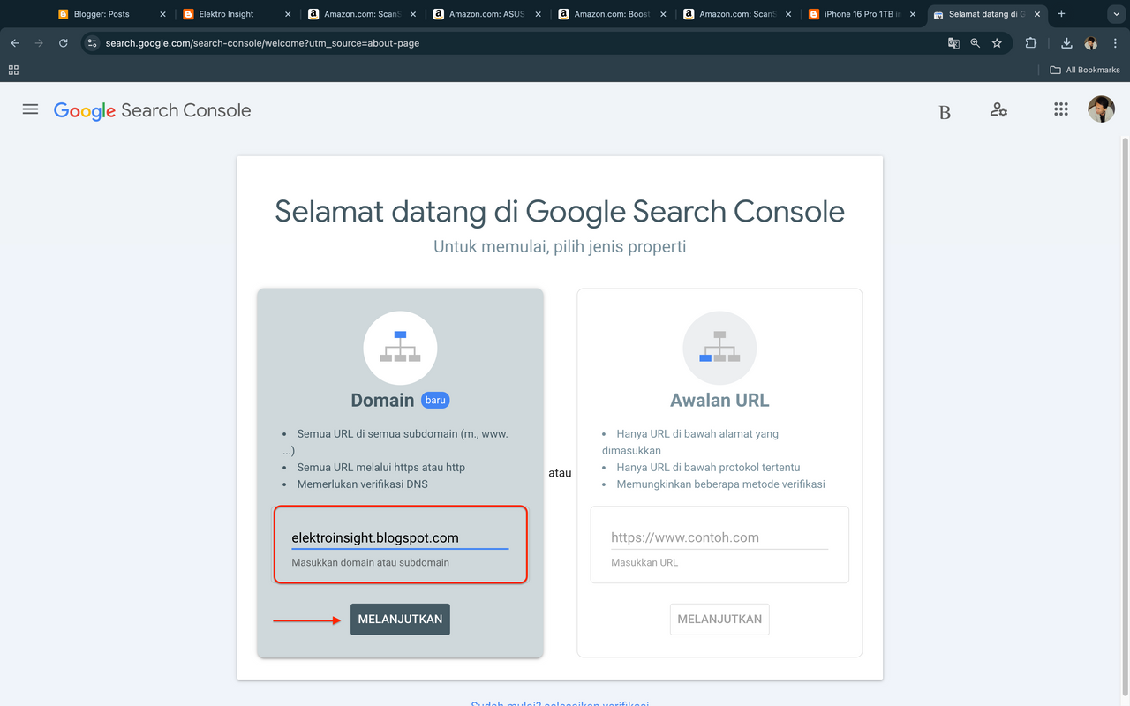
Task: Open user and settings management icon
Action: pos(998,109)
